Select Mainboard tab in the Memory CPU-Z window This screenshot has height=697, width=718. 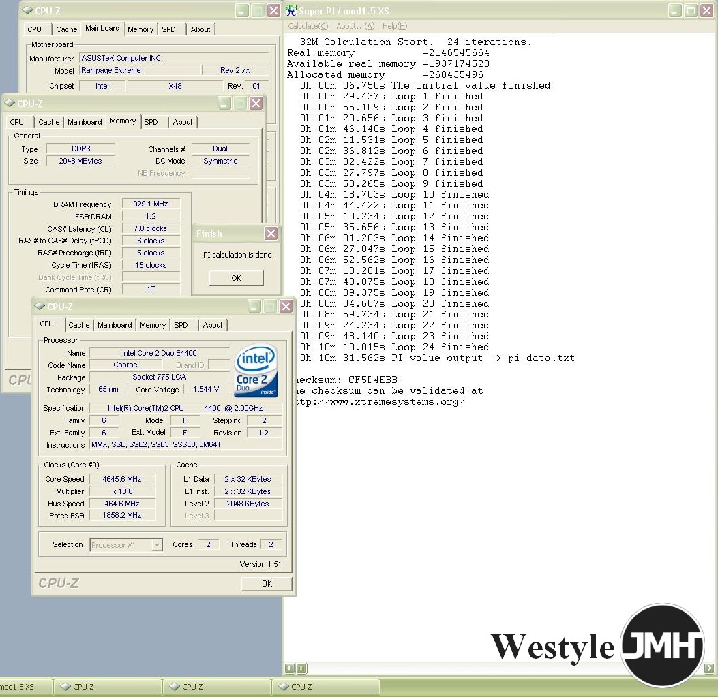coord(85,122)
